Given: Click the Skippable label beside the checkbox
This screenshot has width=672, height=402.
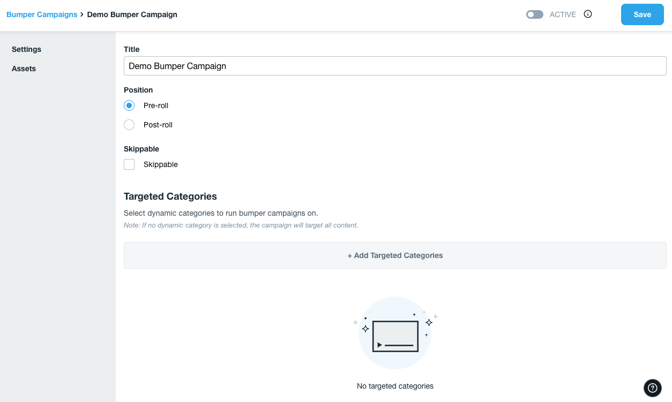Looking at the screenshot, I should click(160, 164).
